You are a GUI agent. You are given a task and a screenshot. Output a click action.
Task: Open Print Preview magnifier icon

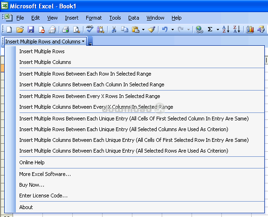(76, 29)
